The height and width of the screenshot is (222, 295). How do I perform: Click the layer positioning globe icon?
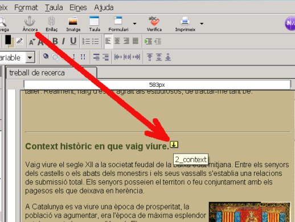[x=46, y=56]
